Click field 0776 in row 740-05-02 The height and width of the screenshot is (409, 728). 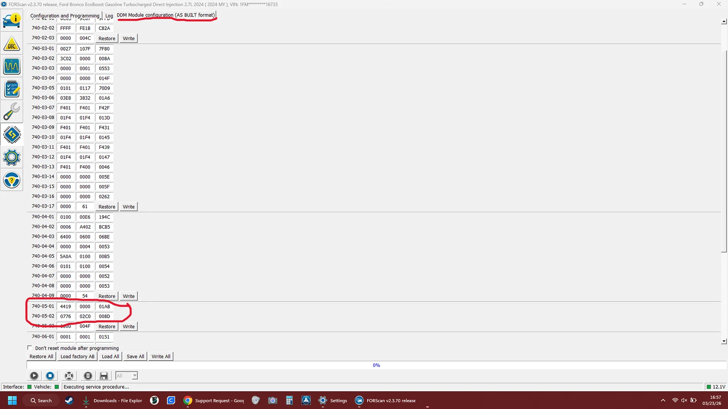[x=66, y=316]
